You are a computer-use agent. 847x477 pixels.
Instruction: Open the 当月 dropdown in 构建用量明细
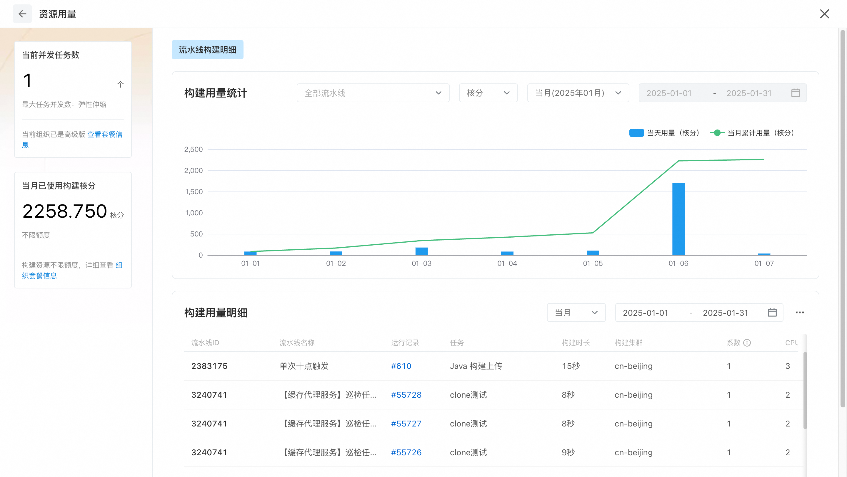coord(576,313)
